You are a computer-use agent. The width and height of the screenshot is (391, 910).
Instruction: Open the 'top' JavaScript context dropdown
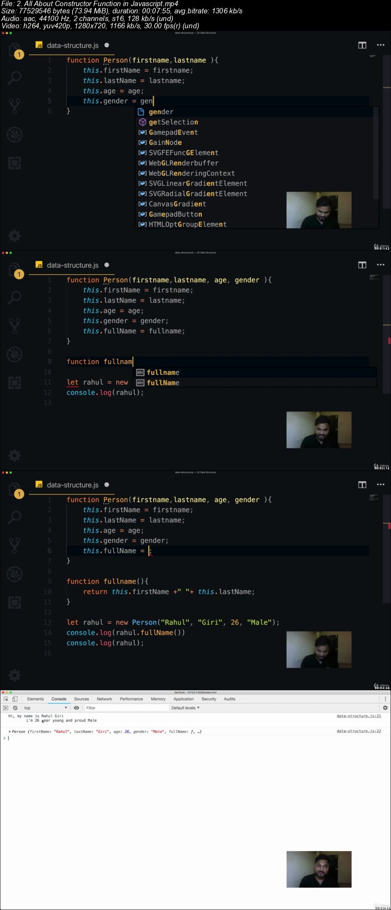45,708
